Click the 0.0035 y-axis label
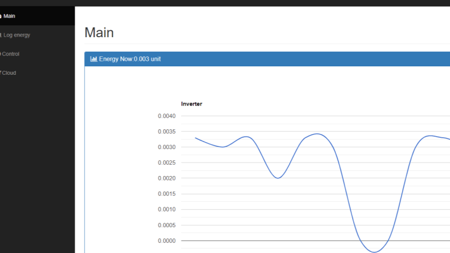This screenshot has width=450, height=253. [167, 132]
